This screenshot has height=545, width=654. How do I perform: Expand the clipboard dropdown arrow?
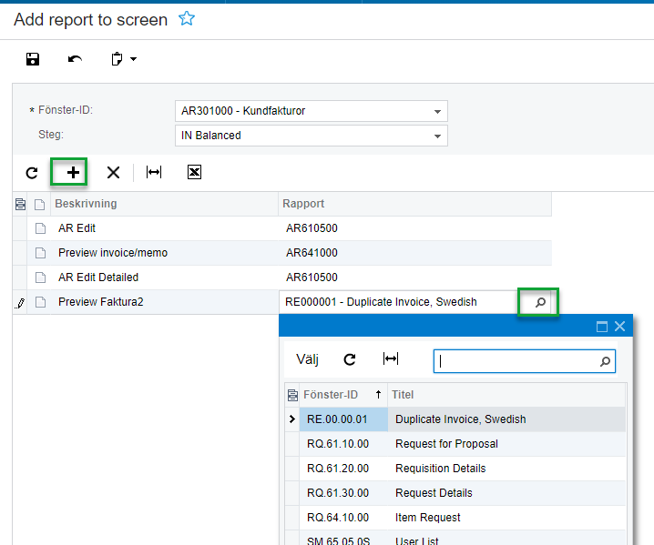[134, 59]
